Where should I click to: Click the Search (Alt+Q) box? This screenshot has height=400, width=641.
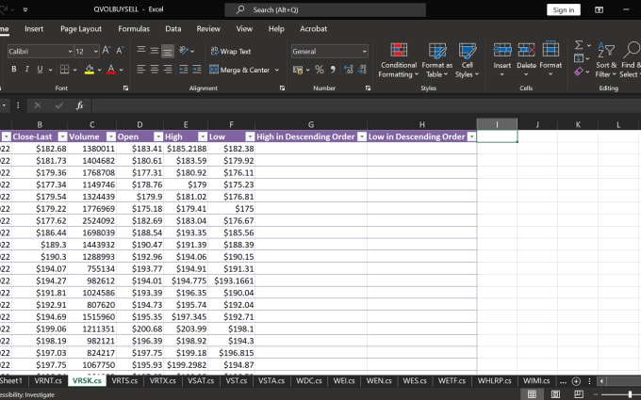pyautogui.click(x=325, y=9)
